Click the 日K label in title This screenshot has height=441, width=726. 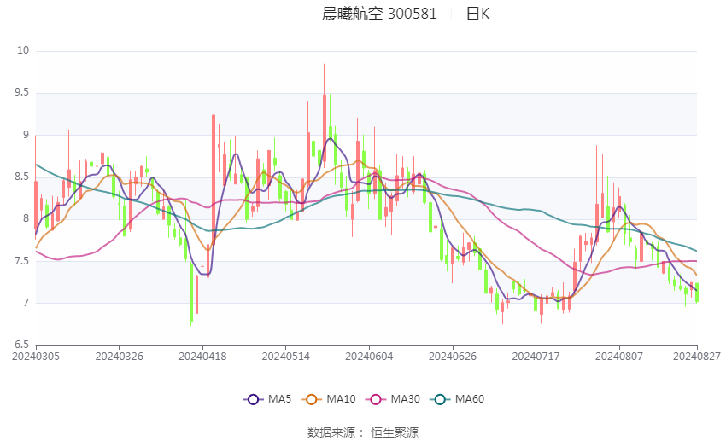(x=477, y=14)
